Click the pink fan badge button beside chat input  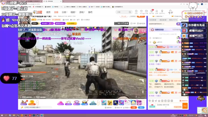tap(152, 106)
